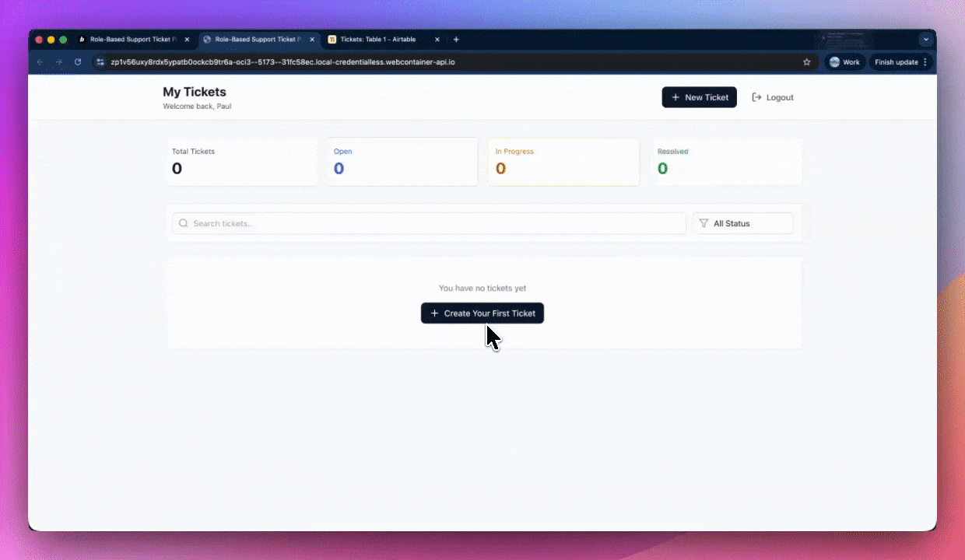The height and width of the screenshot is (560, 965).
Task: Reload the current page
Action: [77, 62]
